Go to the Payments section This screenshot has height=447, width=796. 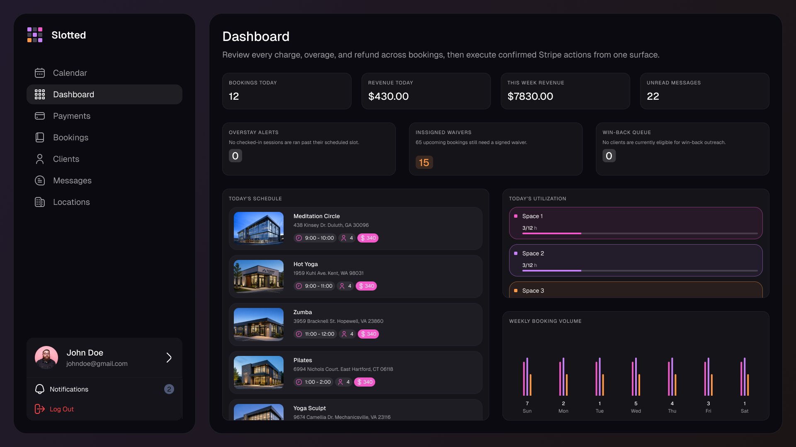104,116
